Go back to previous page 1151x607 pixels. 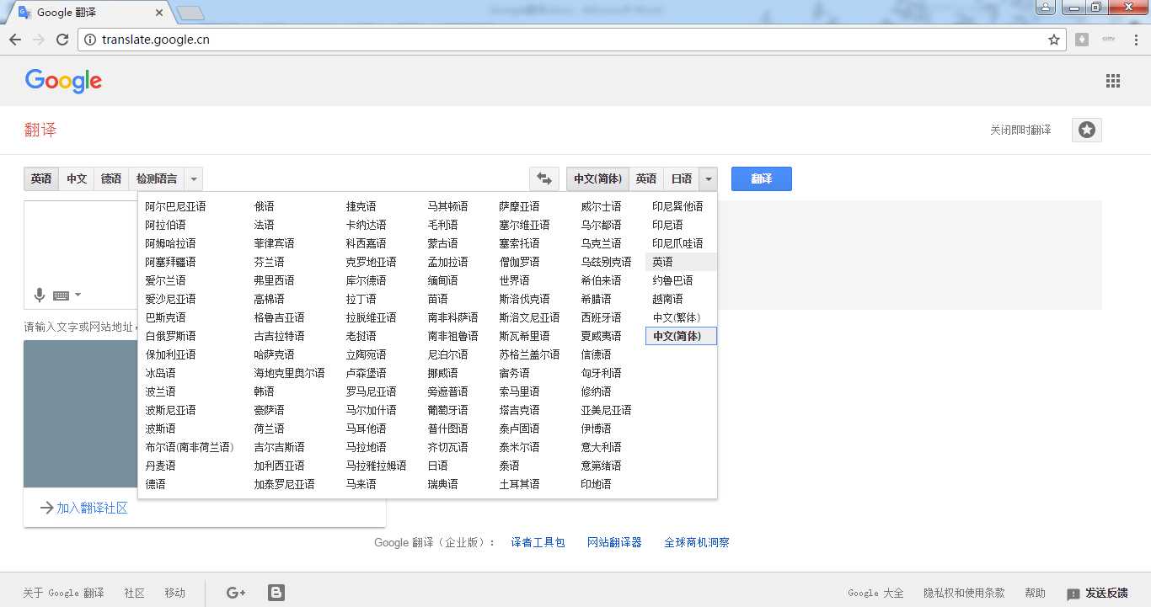15,40
